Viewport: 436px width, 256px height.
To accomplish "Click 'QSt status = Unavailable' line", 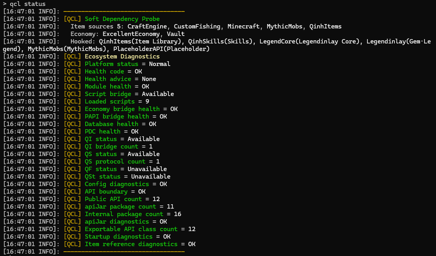I will (x=128, y=176).
